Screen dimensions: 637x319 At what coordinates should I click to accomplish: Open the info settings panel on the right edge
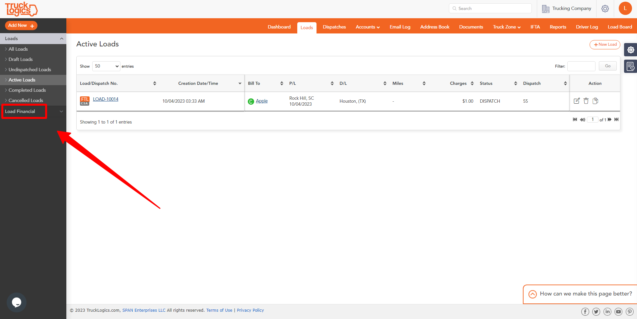pos(631,50)
